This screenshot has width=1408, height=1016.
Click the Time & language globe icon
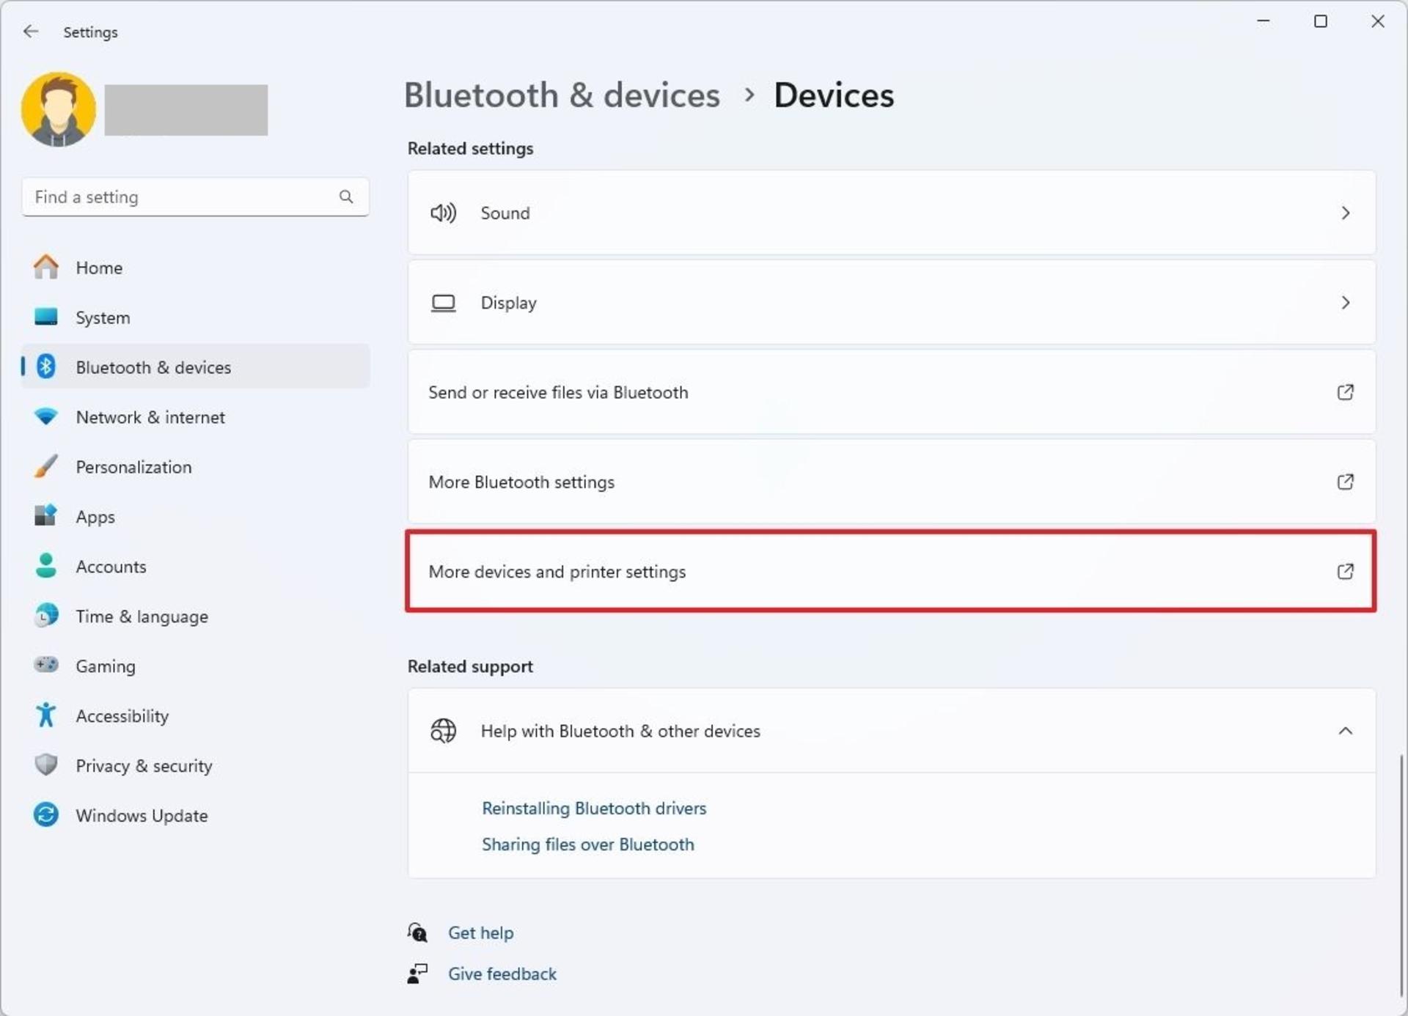[x=45, y=616]
